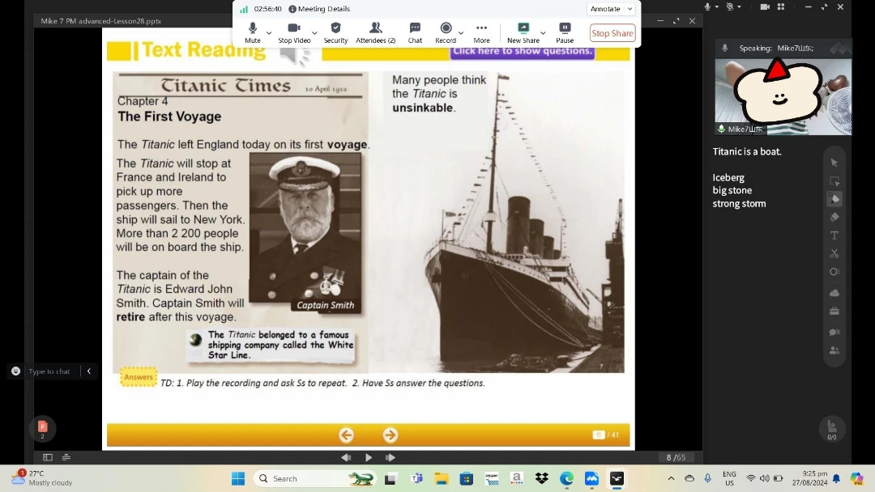
Task: Click the circle record tool in side toolbar
Action: [x=834, y=272]
